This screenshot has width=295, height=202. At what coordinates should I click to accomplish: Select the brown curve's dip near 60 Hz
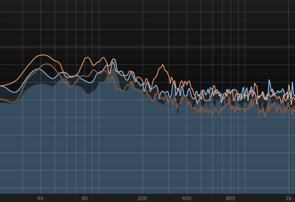pos(71,87)
